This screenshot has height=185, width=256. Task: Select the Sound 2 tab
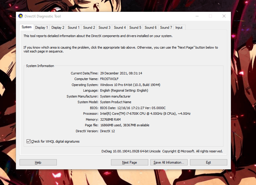(x=89, y=28)
